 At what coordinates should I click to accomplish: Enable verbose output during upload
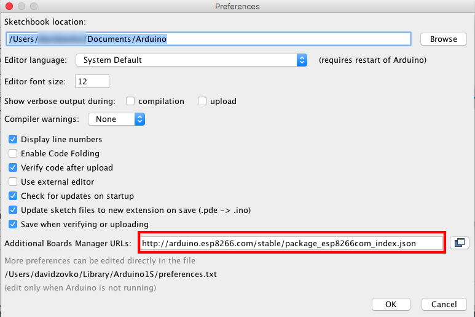[x=202, y=101]
